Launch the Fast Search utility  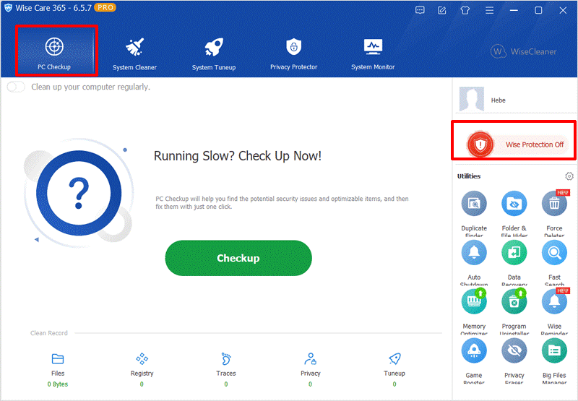[x=554, y=263]
